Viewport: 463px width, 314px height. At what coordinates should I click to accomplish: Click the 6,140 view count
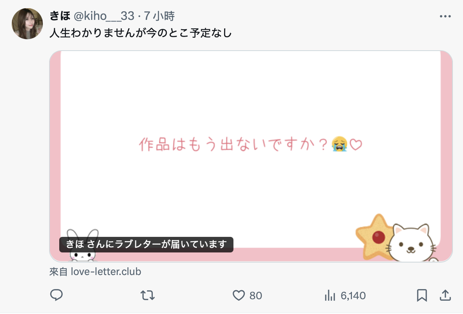click(353, 296)
